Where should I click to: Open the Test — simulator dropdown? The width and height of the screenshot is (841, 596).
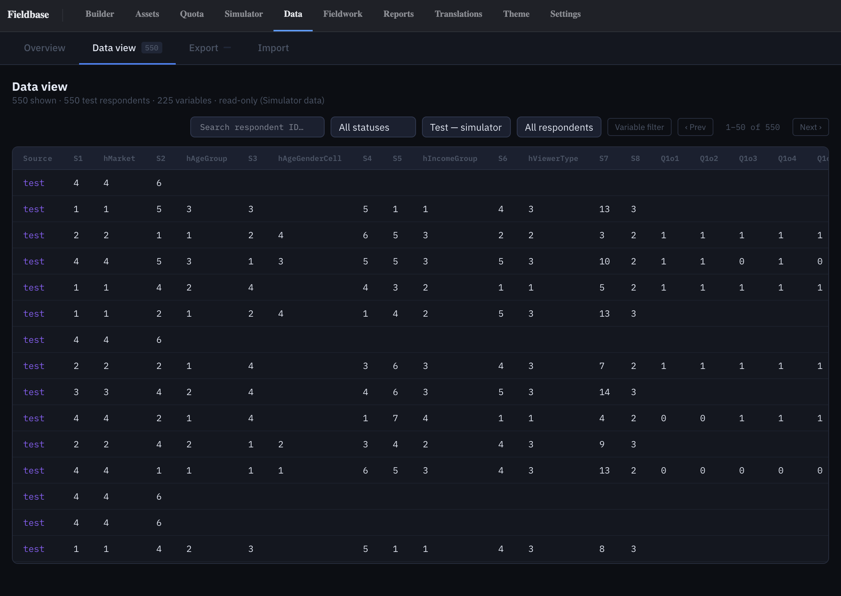point(466,127)
